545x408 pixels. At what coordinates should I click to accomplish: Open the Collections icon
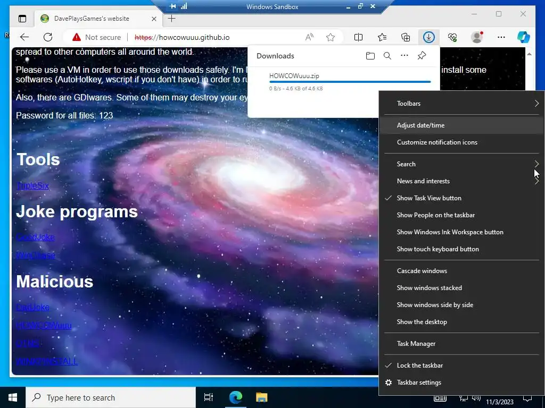pos(406,37)
